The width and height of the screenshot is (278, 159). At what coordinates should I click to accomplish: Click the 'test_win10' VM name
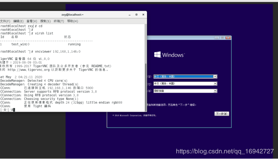(20, 44)
